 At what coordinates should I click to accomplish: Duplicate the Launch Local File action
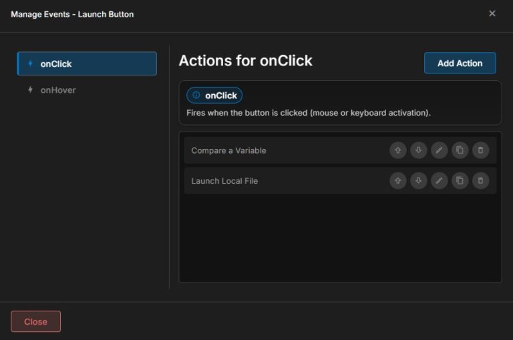(x=460, y=180)
